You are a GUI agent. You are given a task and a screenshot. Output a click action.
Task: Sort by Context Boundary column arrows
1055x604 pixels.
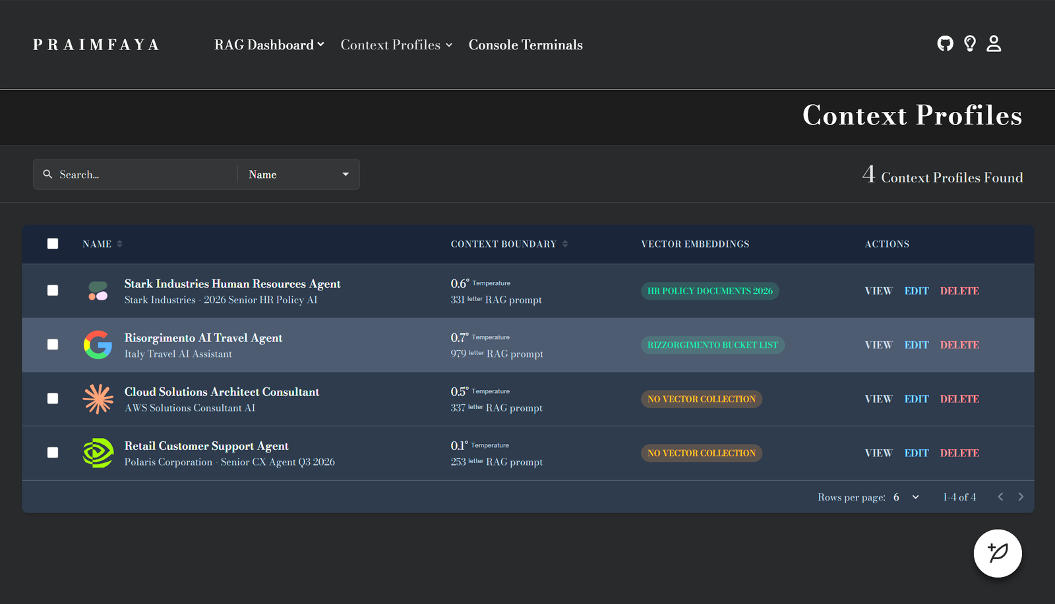pos(565,244)
